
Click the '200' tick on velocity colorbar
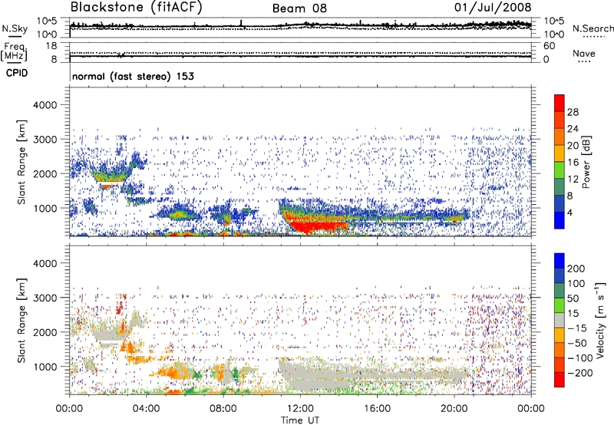576,269
